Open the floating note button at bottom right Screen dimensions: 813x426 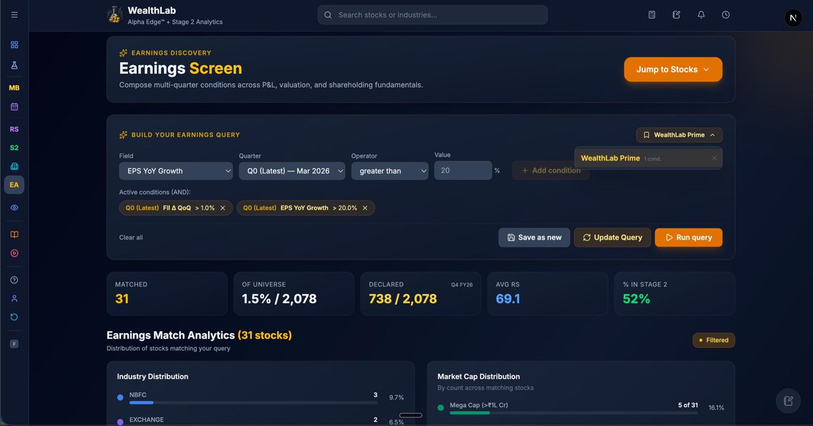pyautogui.click(x=788, y=400)
